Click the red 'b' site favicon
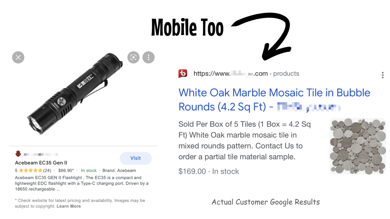Screen dimensions: 390x219 pos(183,73)
